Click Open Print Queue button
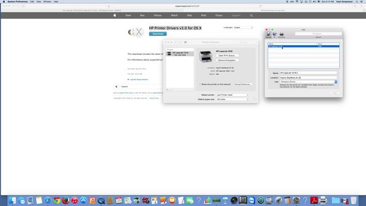Viewport: 366px width, 206px height. 227,56
